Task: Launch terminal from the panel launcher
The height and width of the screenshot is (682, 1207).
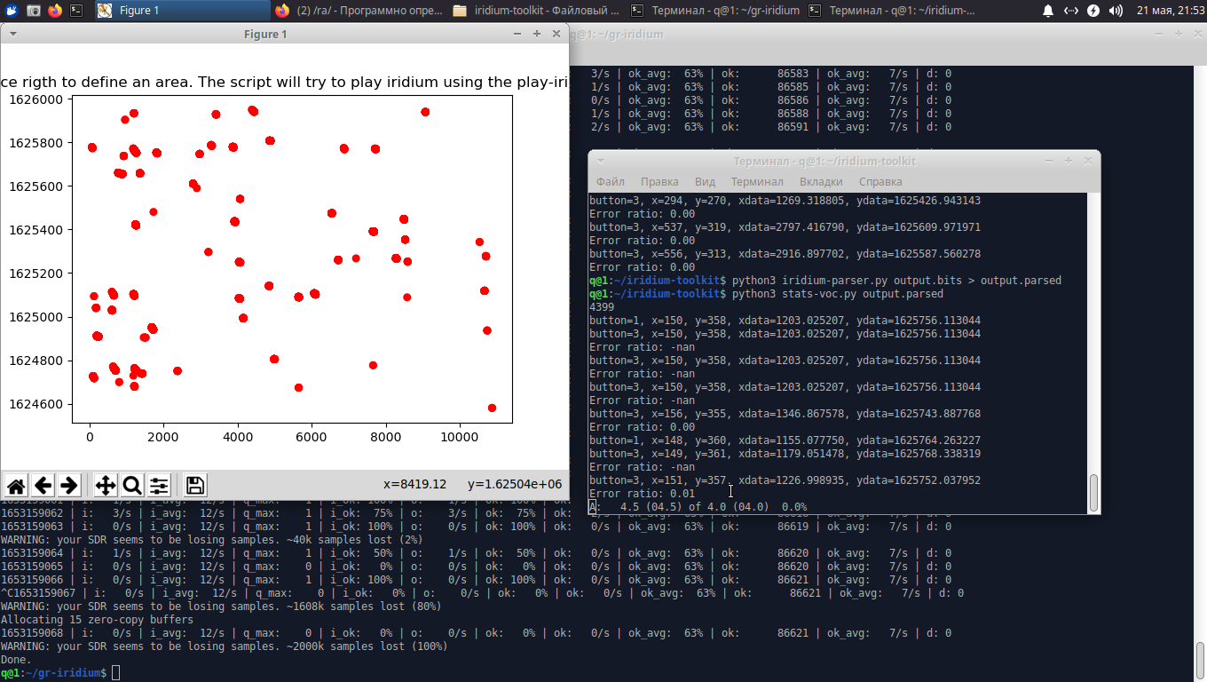Action: [77, 11]
